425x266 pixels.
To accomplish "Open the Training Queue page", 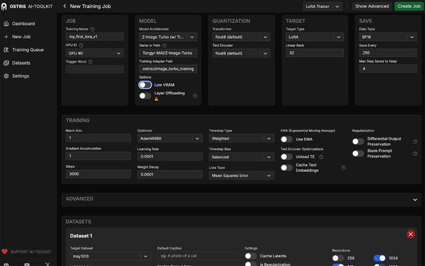I will [27, 50].
